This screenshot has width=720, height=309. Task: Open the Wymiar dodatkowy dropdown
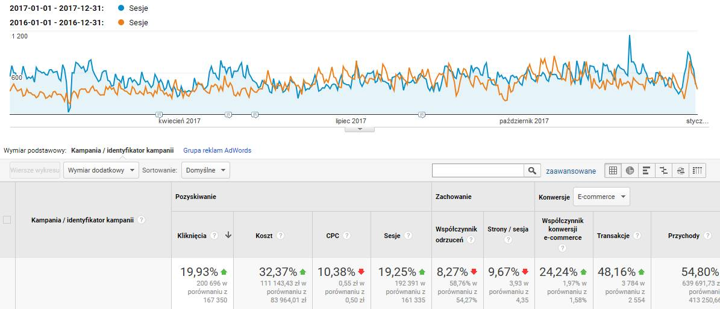(x=101, y=170)
